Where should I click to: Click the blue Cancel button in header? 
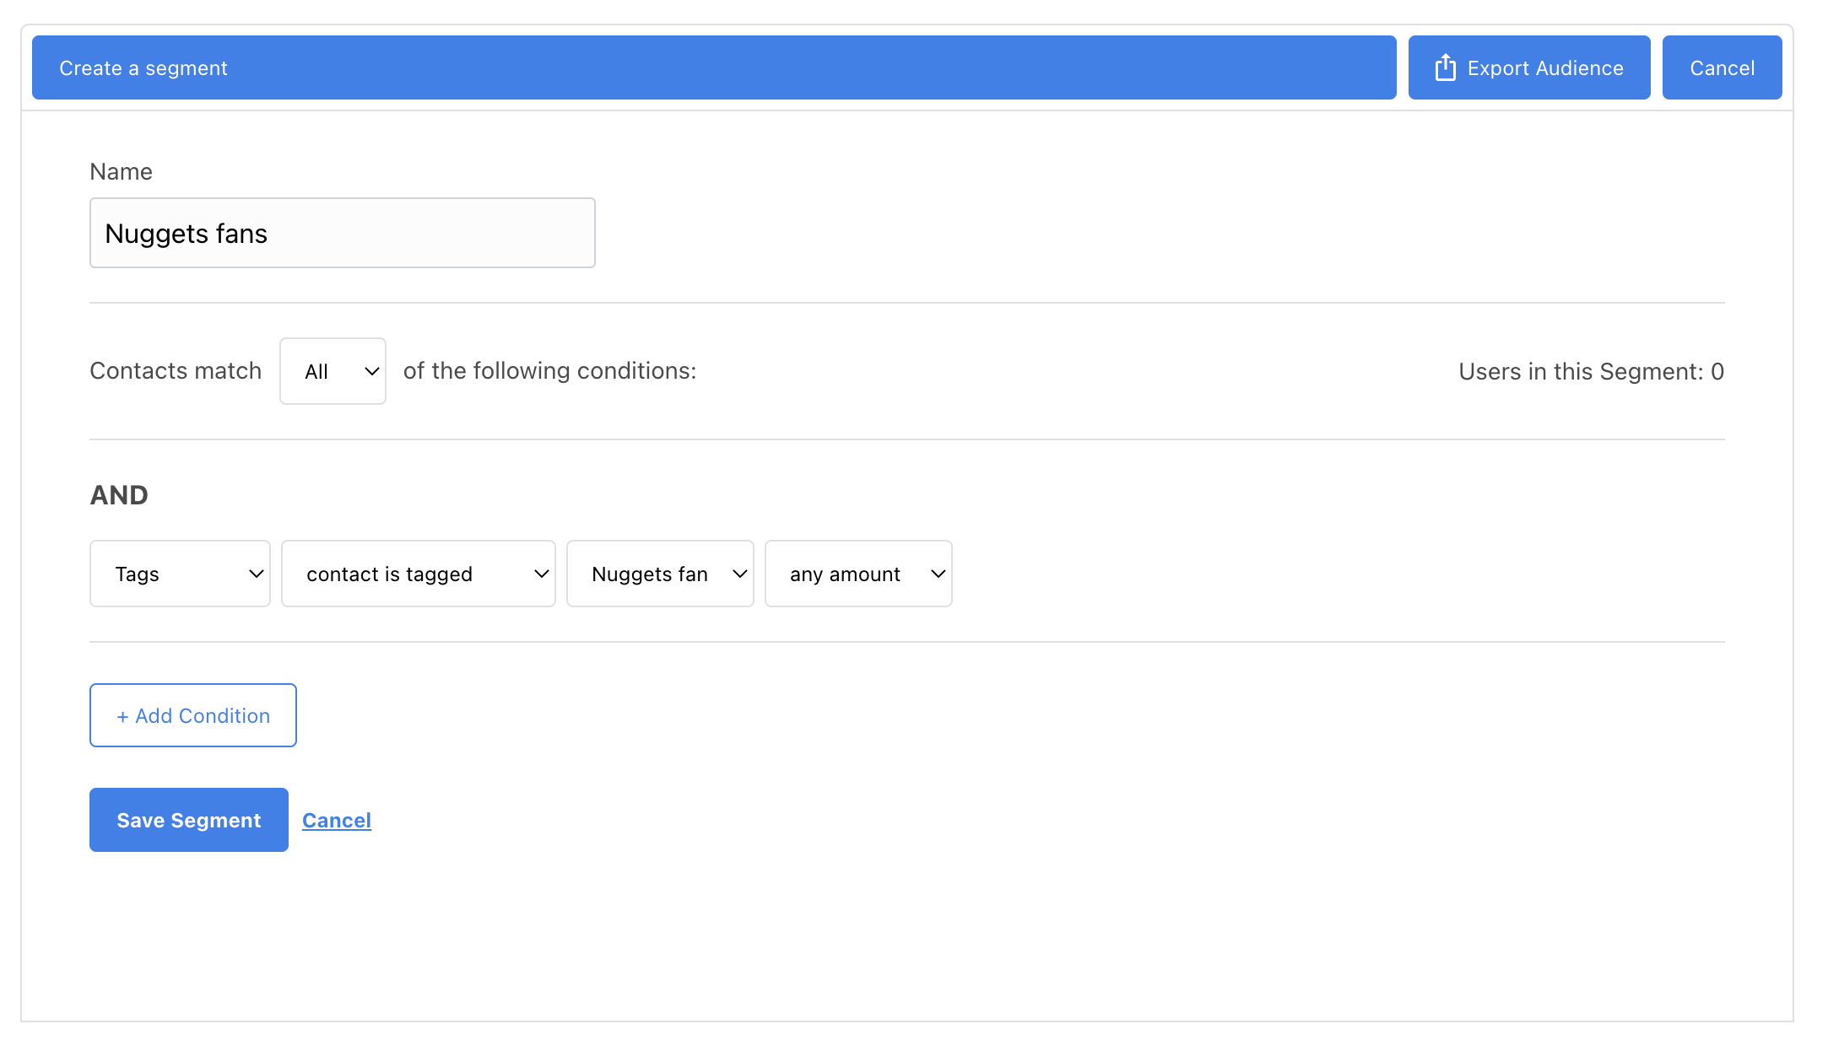click(x=1722, y=67)
